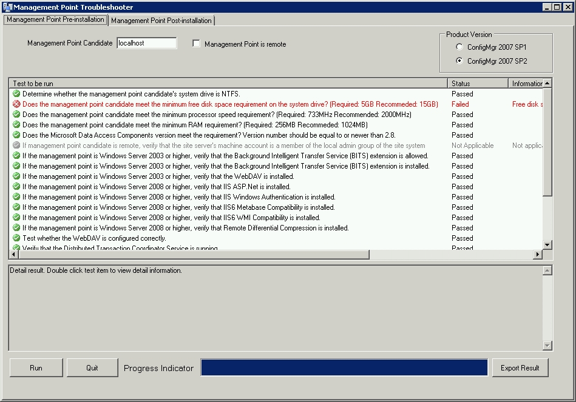Click detail result pane scroll up arrow
576x402 pixels.
click(x=547, y=271)
